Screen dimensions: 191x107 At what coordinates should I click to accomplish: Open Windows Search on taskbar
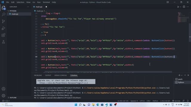click(x=80, y=105)
